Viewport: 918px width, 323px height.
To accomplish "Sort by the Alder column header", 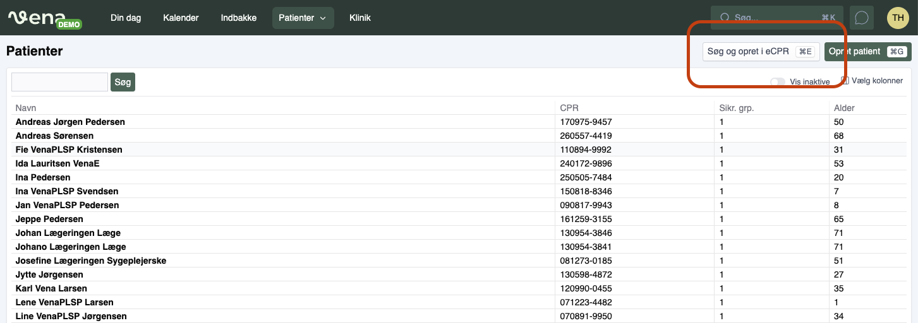I will 844,108.
